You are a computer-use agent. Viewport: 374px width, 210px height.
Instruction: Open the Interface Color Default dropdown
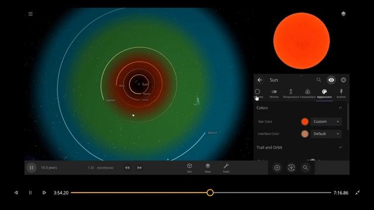point(326,134)
